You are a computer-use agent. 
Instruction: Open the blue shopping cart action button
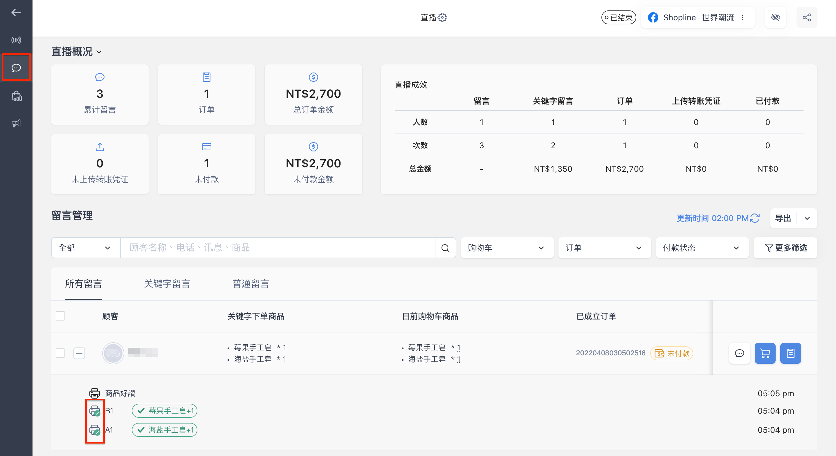(x=765, y=353)
